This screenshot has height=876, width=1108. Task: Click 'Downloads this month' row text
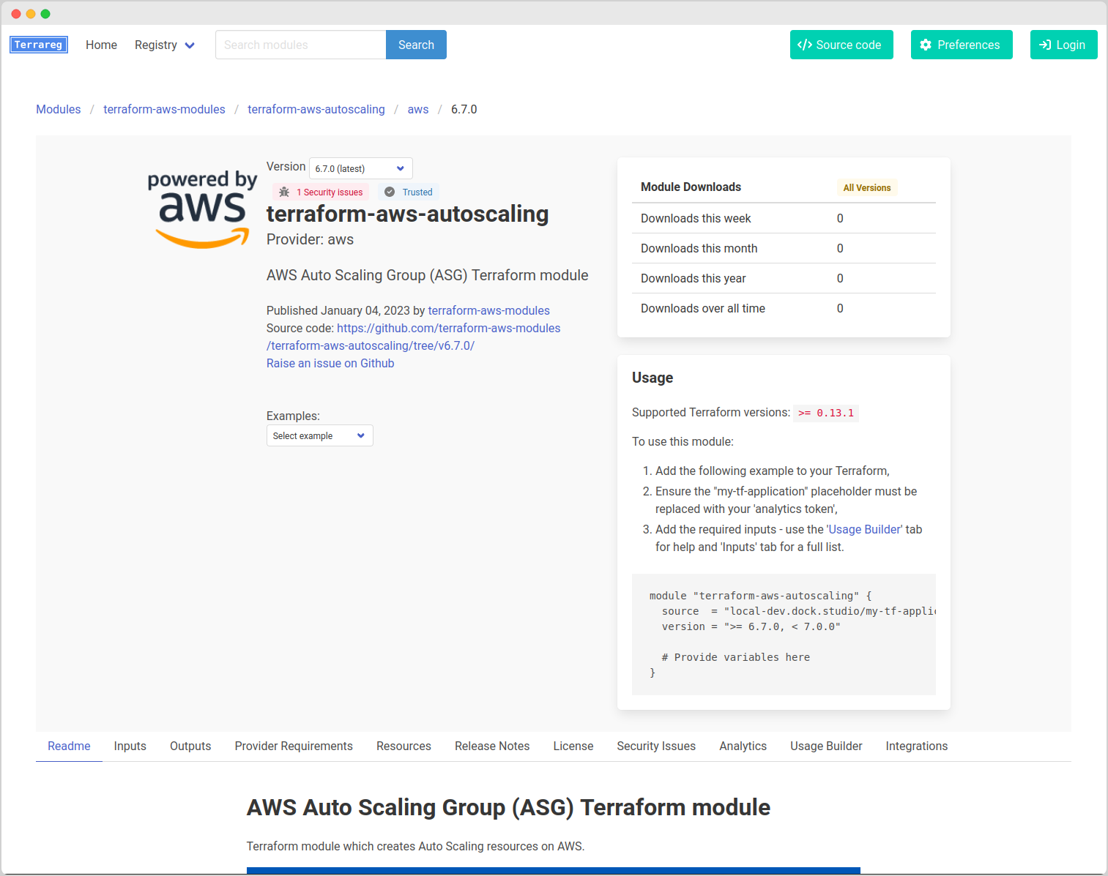[x=699, y=248]
